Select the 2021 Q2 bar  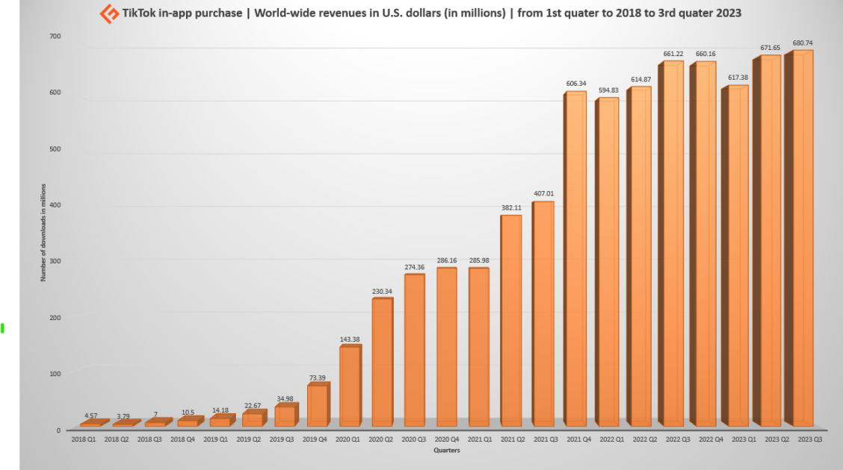click(x=510, y=321)
